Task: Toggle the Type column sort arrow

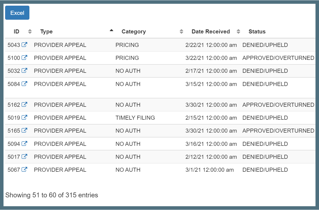Action: point(112,30)
